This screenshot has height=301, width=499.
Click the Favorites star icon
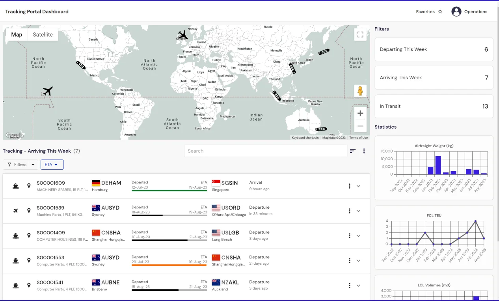coord(440,11)
